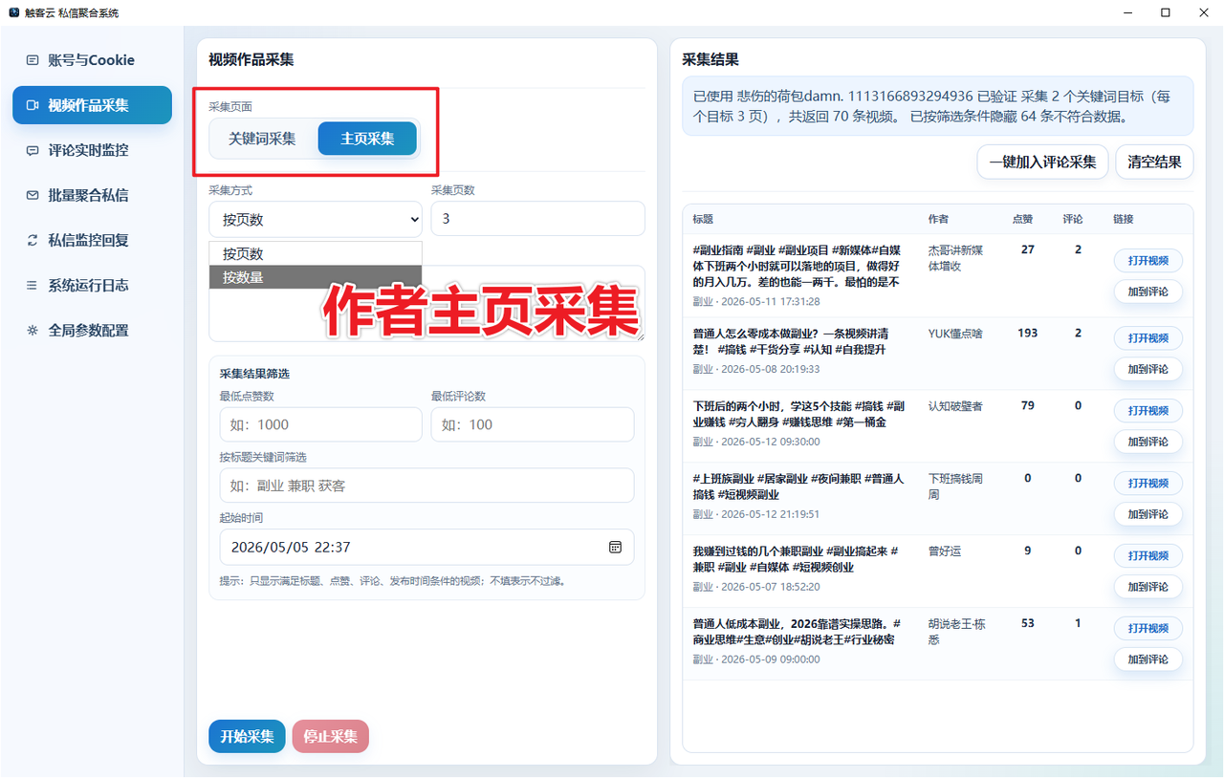Click the 标题 column header
Screen dimensions: 1224x778
(703, 219)
